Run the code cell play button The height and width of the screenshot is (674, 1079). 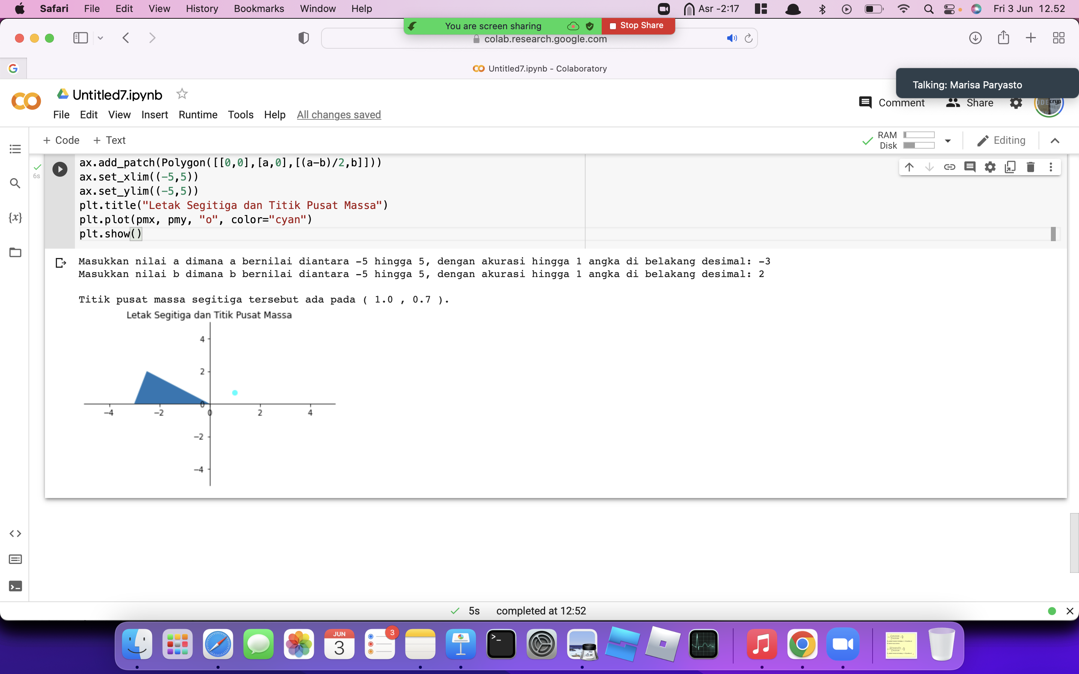pyautogui.click(x=60, y=169)
